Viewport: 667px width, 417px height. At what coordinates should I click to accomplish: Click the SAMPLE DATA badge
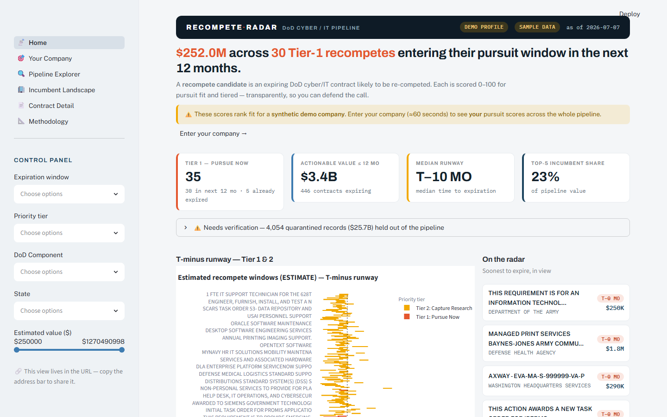point(537,27)
